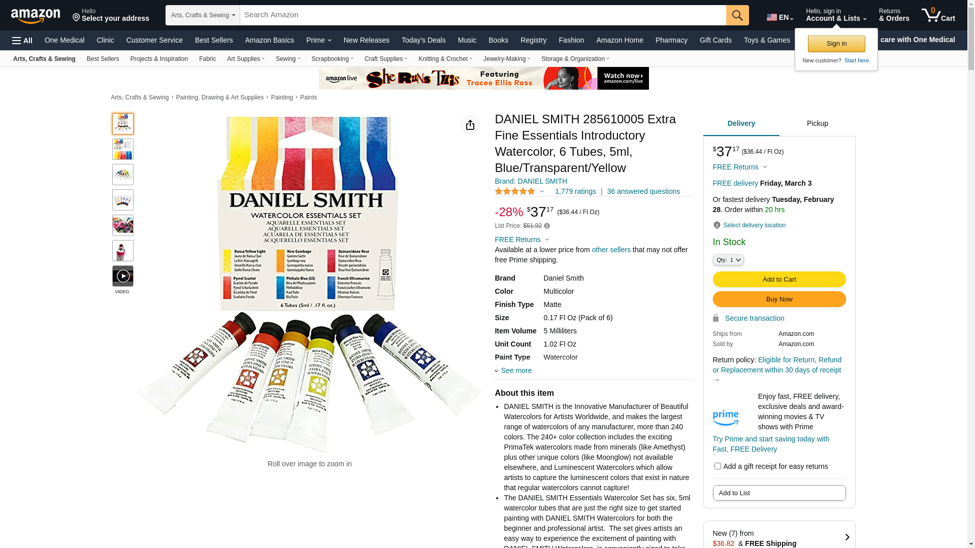This screenshot has width=975, height=548.
Task: Check the gift receipt checkbox
Action: 718,466
